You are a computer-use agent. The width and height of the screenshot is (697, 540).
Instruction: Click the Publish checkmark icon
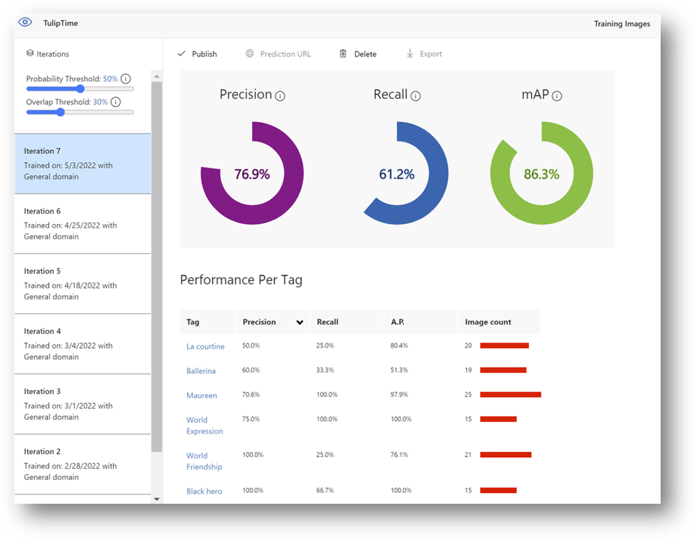(181, 54)
